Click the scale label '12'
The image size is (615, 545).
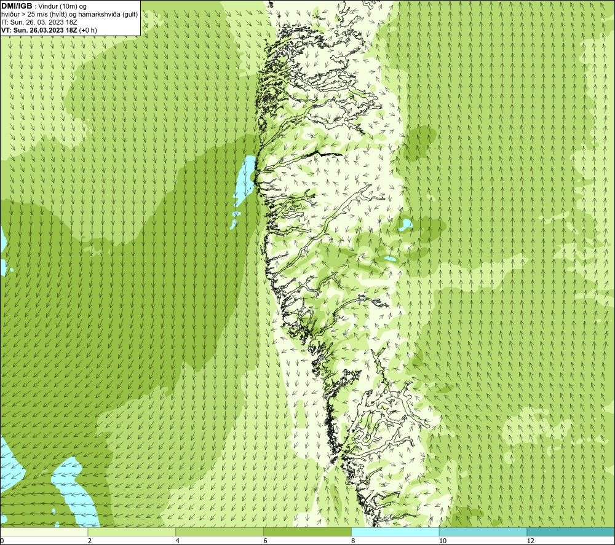point(531,541)
